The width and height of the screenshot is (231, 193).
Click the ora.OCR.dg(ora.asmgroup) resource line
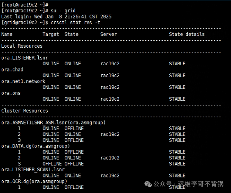pyautogui.click(x=34, y=182)
